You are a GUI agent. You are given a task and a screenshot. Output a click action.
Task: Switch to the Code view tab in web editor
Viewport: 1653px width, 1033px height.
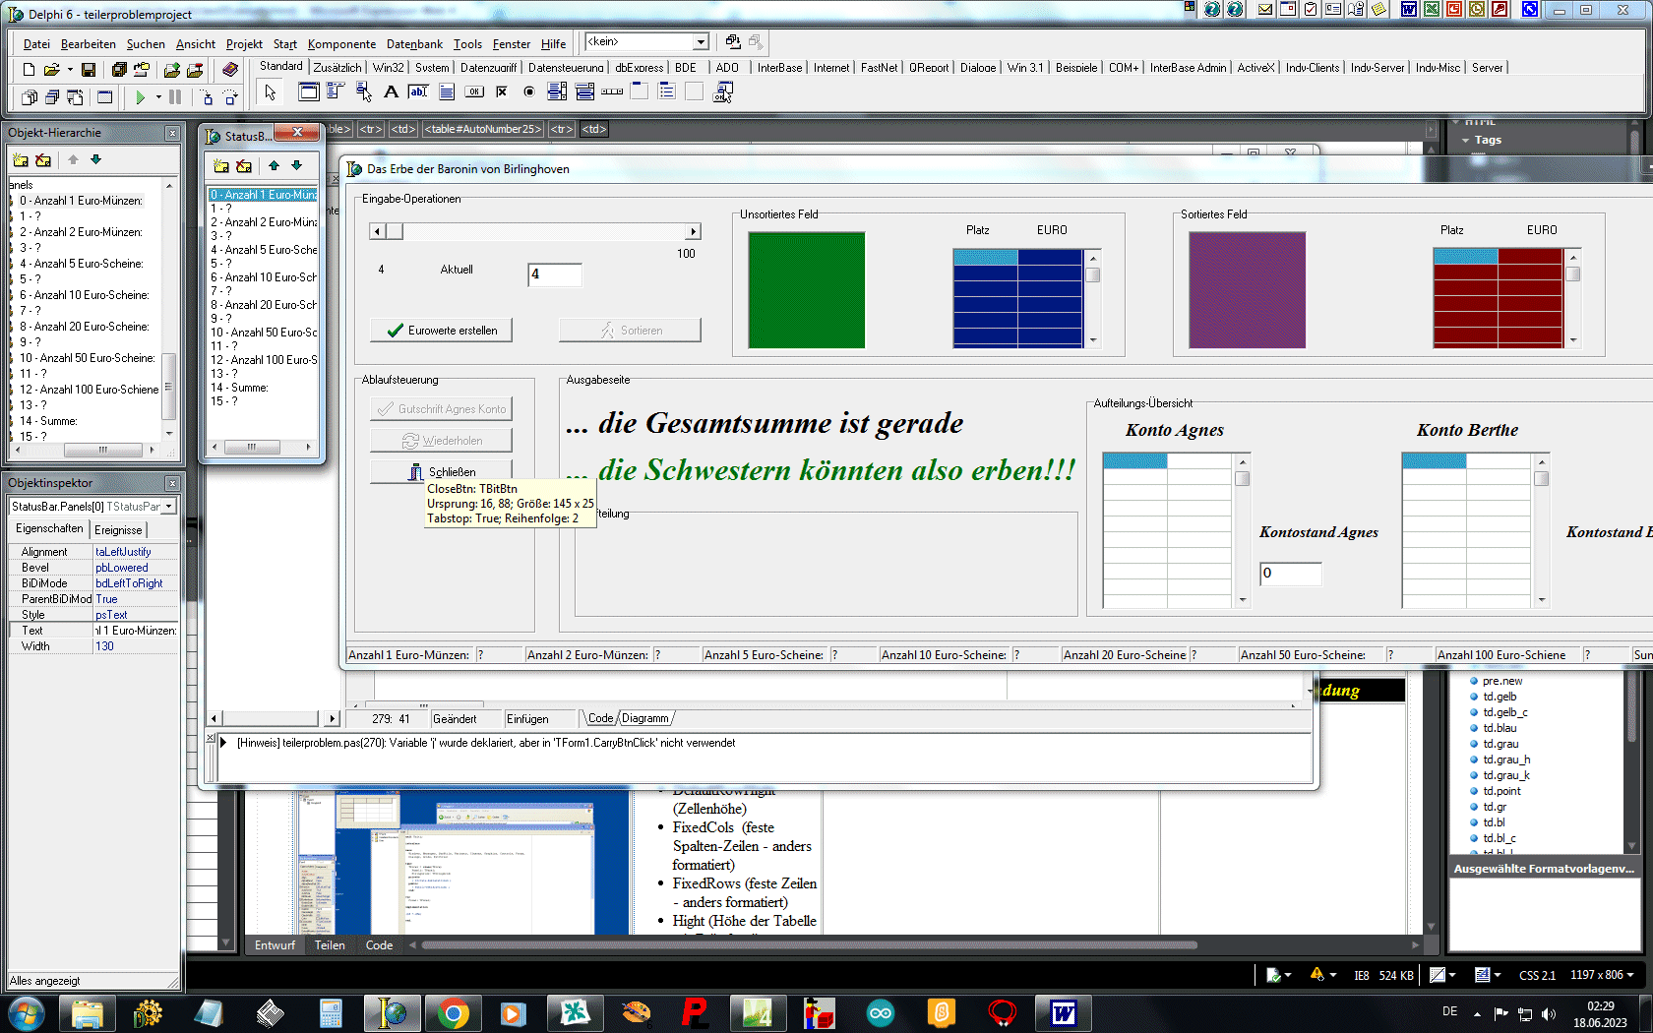pos(379,945)
